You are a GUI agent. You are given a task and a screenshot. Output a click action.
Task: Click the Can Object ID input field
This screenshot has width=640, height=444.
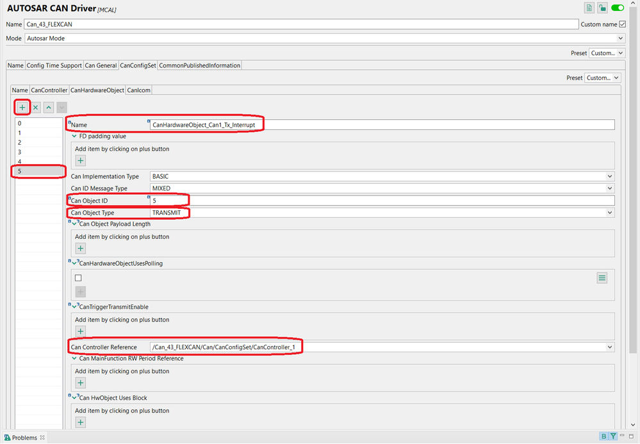pos(382,201)
